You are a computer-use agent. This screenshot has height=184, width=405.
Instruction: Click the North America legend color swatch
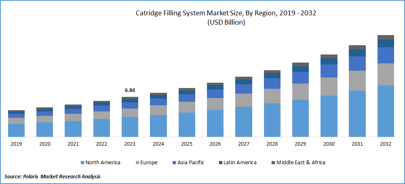(82, 163)
